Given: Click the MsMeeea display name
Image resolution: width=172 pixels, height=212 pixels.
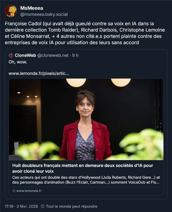Looking at the screenshot, I should coord(31,8).
